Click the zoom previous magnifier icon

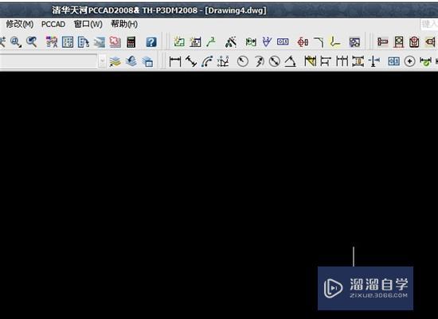point(32,42)
